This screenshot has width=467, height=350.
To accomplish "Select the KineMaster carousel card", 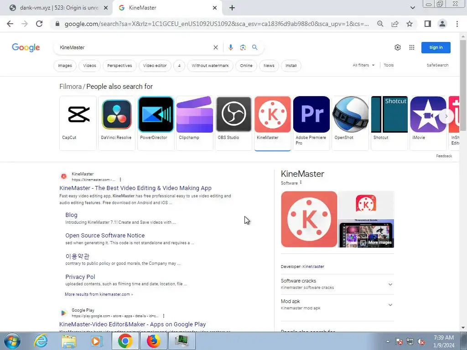I will coord(273,123).
